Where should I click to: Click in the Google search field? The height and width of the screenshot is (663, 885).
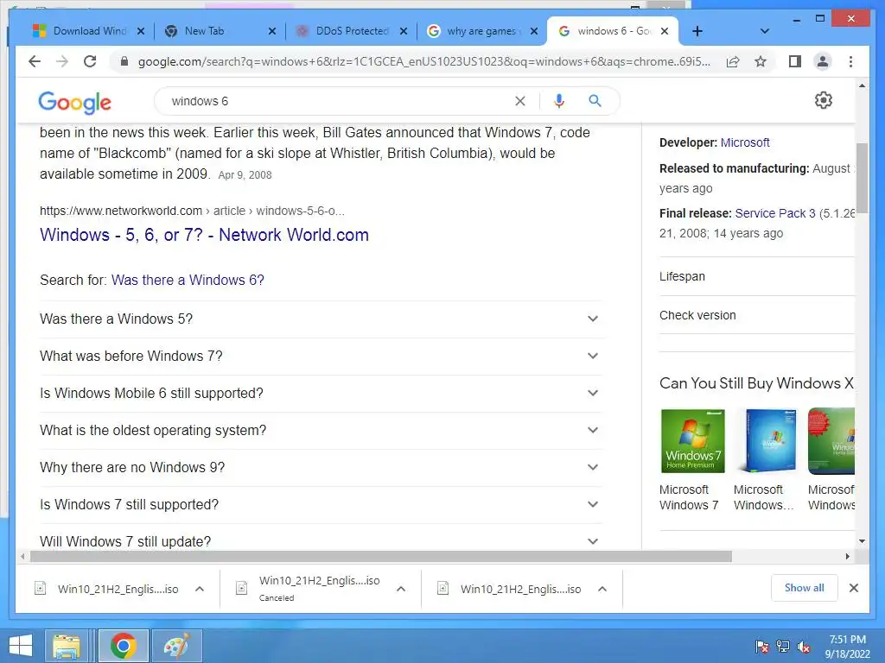pos(339,101)
